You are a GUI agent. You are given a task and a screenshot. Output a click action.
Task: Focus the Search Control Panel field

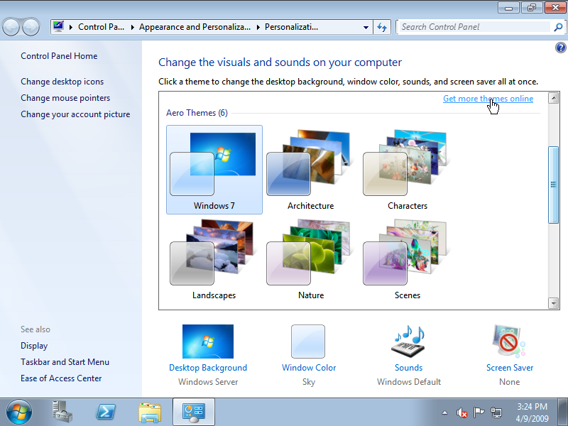[474, 27]
